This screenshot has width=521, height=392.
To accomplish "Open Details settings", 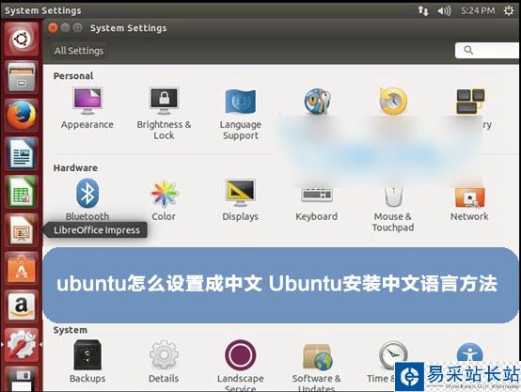I will coord(164,361).
